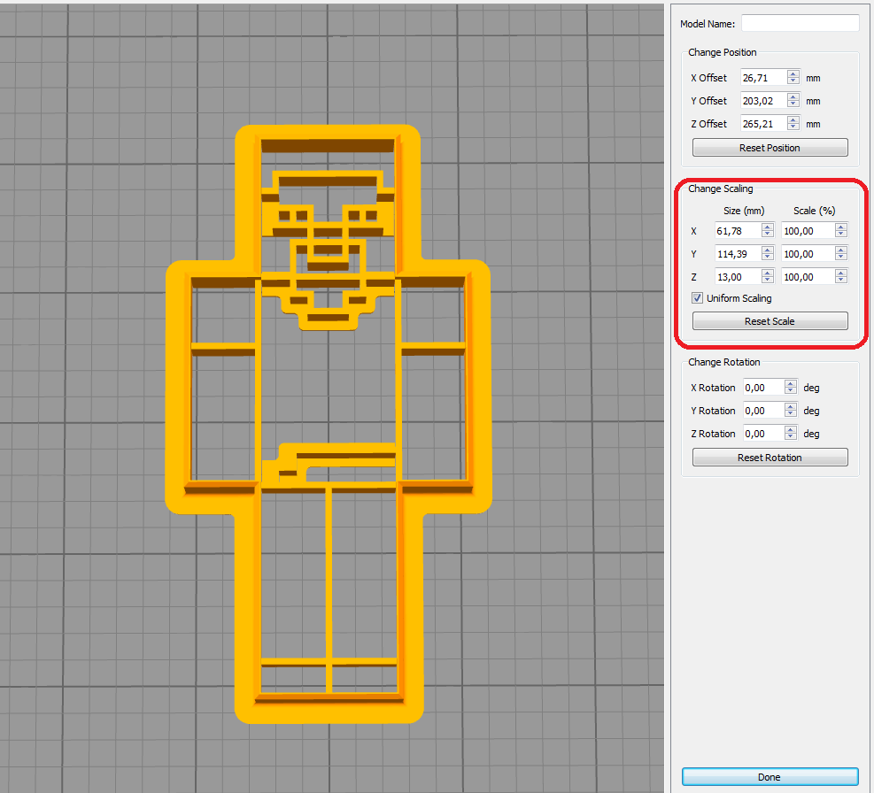Click the X Size (mm) field

738,230
